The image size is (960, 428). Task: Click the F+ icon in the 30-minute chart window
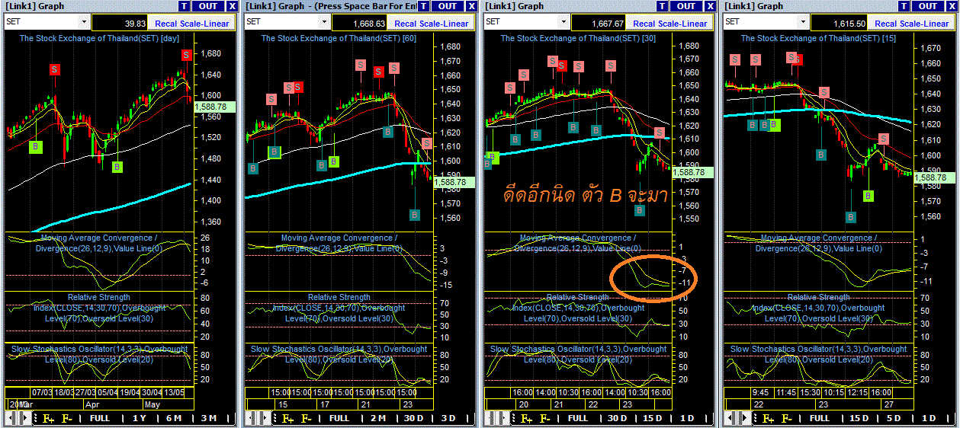coord(527,418)
